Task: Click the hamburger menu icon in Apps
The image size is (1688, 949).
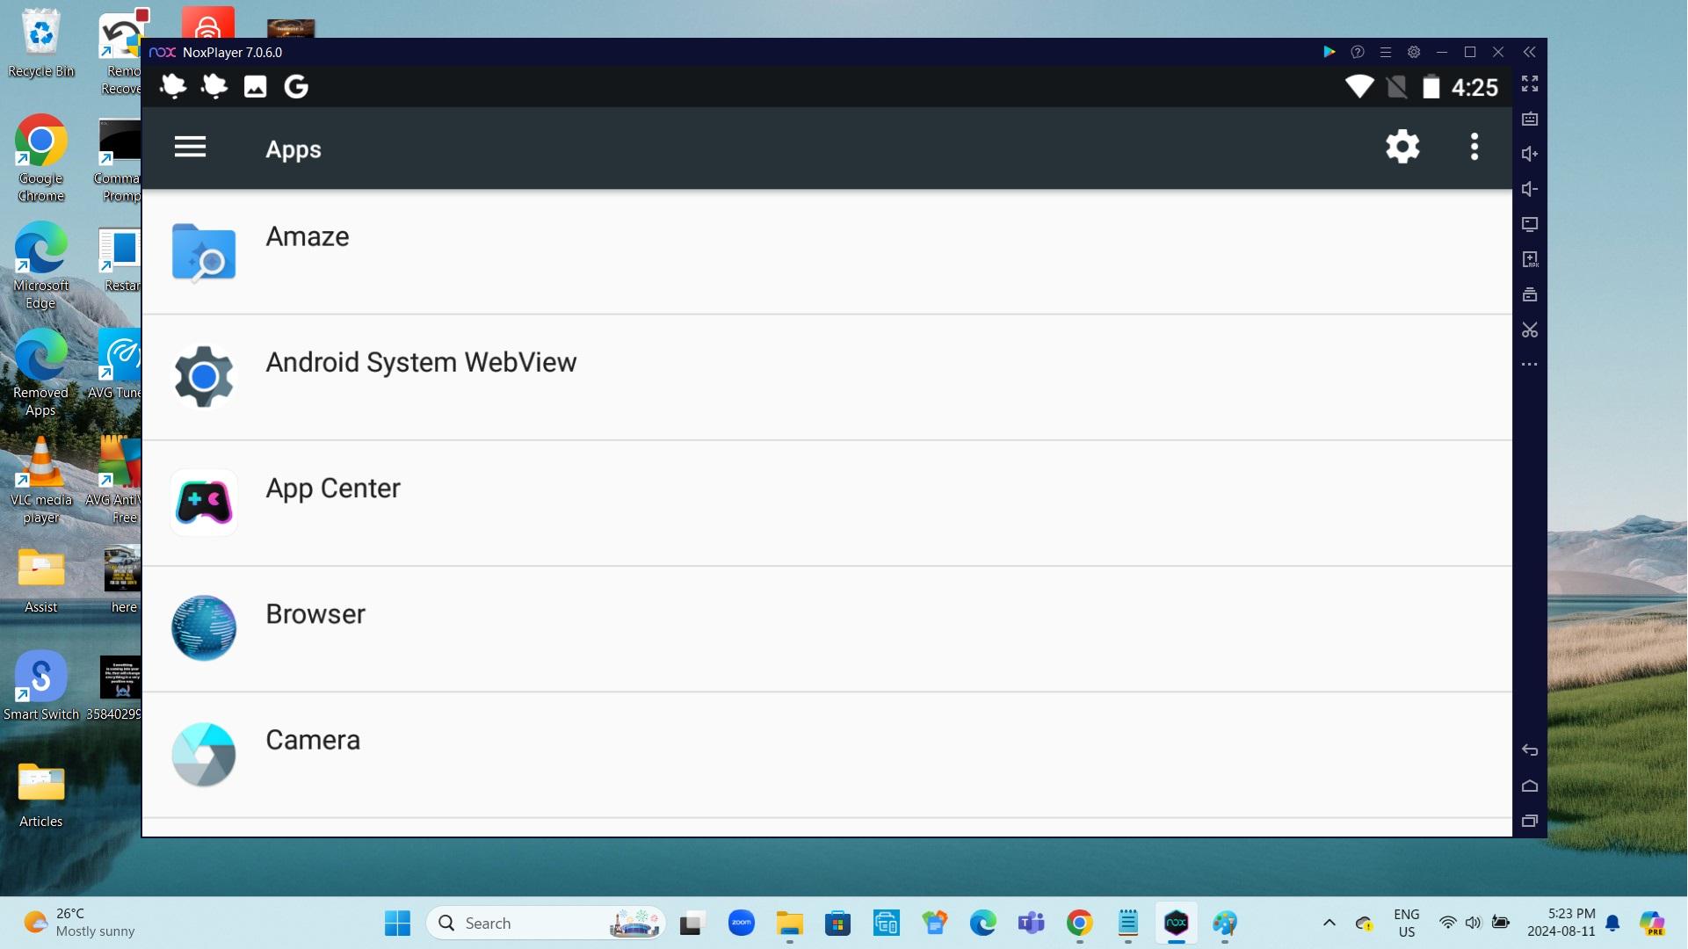Action: point(189,146)
